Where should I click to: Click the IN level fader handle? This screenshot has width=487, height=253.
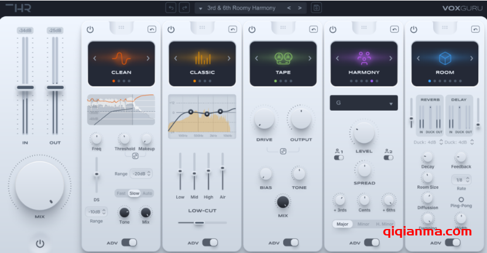coord(26,88)
